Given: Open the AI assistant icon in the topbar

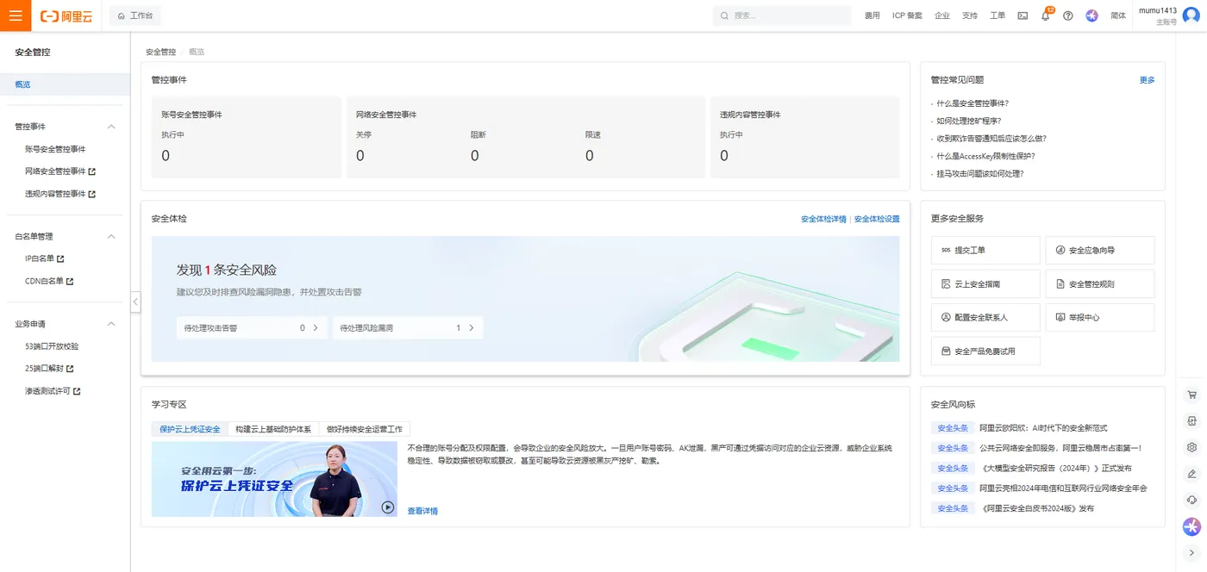Looking at the screenshot, I should tap(1091, 16).
